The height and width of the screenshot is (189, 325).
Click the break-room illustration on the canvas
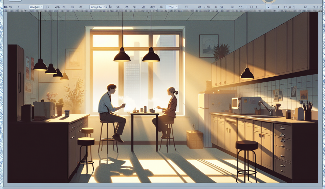163,97
